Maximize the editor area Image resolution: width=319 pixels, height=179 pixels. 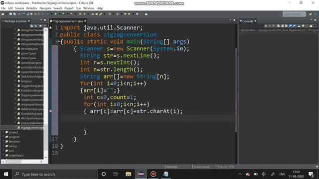(x=234, y=20)
